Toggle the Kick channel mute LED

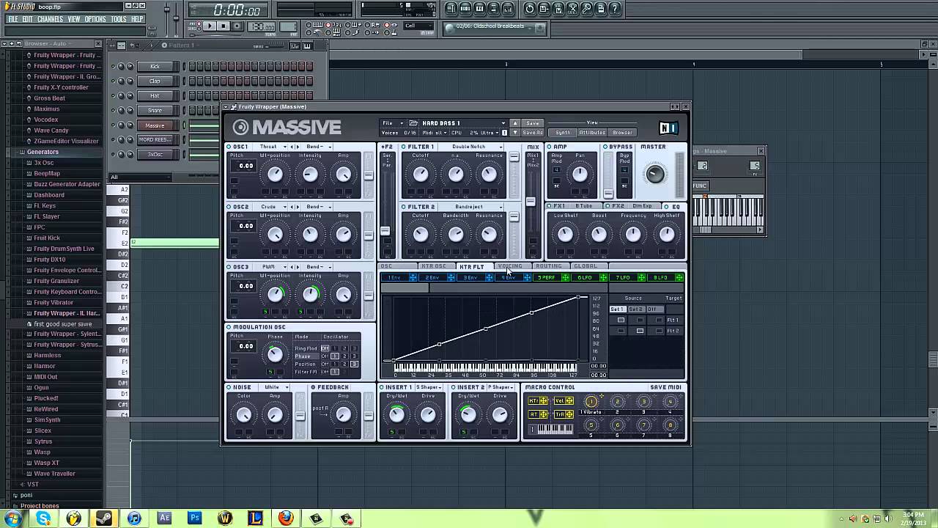[x=113, y=67]
